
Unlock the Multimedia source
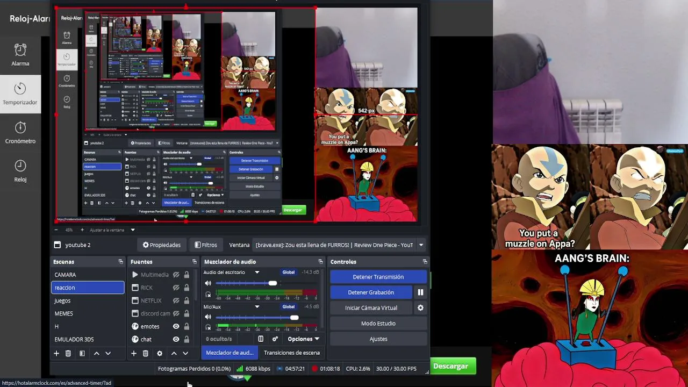(x=187, y=275)
